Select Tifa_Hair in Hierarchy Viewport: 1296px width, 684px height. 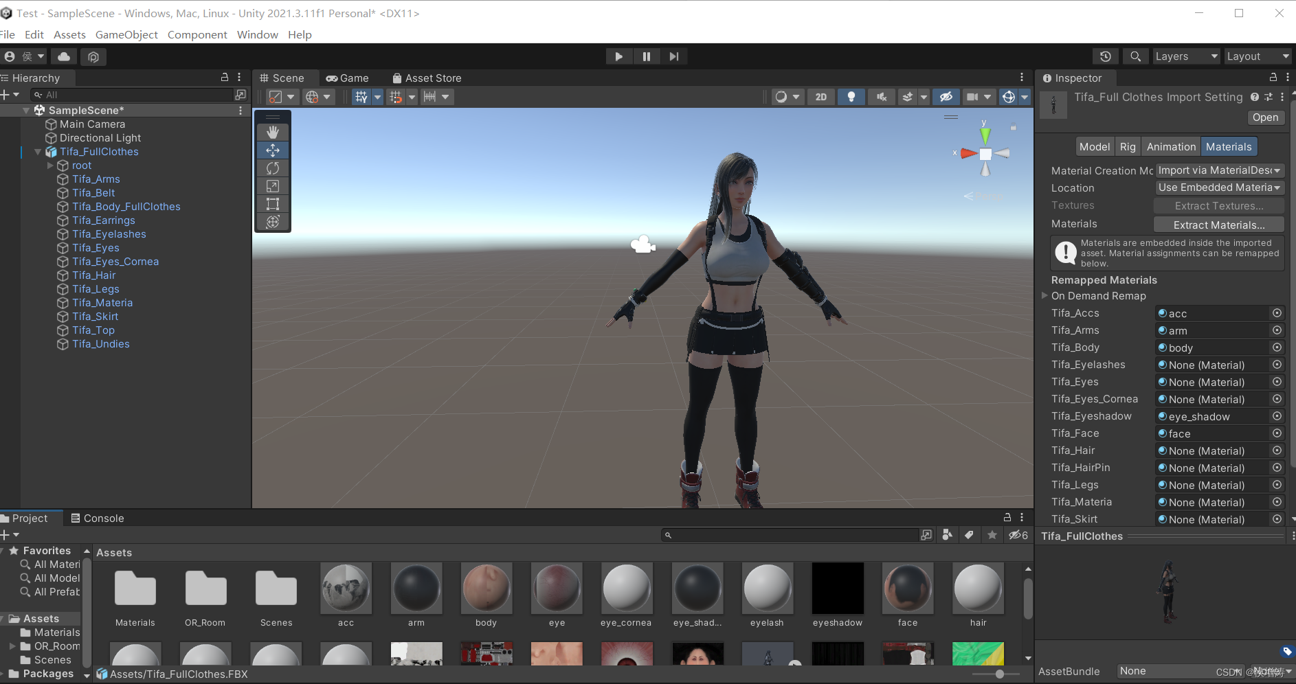pyautogui.click(x=94, y=275)
